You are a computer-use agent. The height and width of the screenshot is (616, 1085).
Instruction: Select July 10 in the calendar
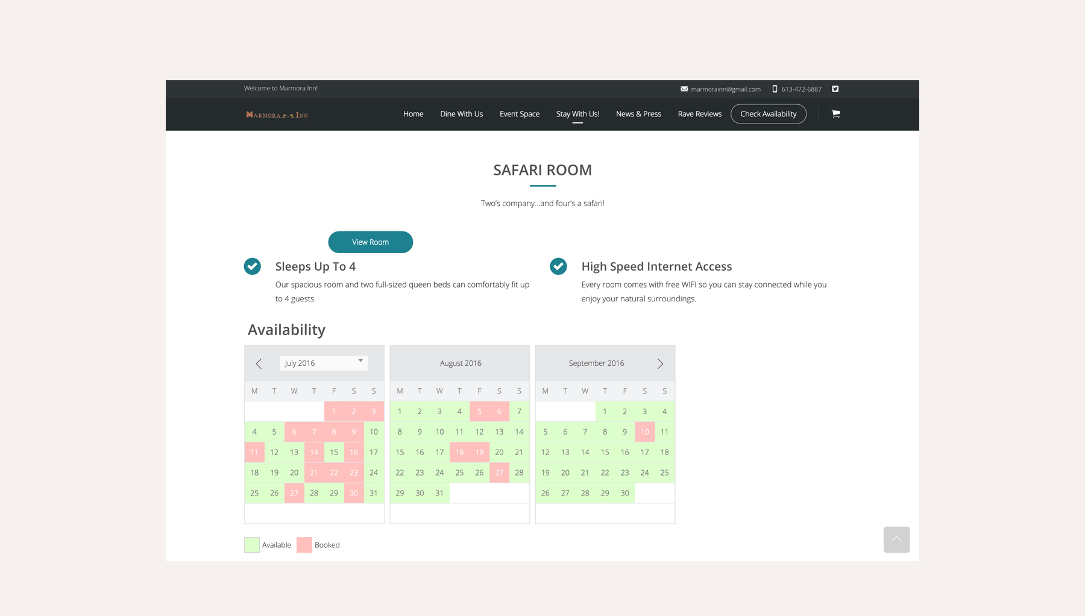click(x=374, y=432)
